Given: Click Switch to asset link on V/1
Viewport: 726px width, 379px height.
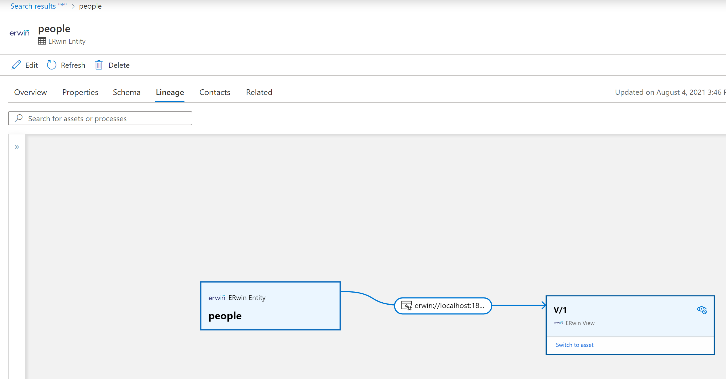Looking at the screenshot, I should pos(575,345).
